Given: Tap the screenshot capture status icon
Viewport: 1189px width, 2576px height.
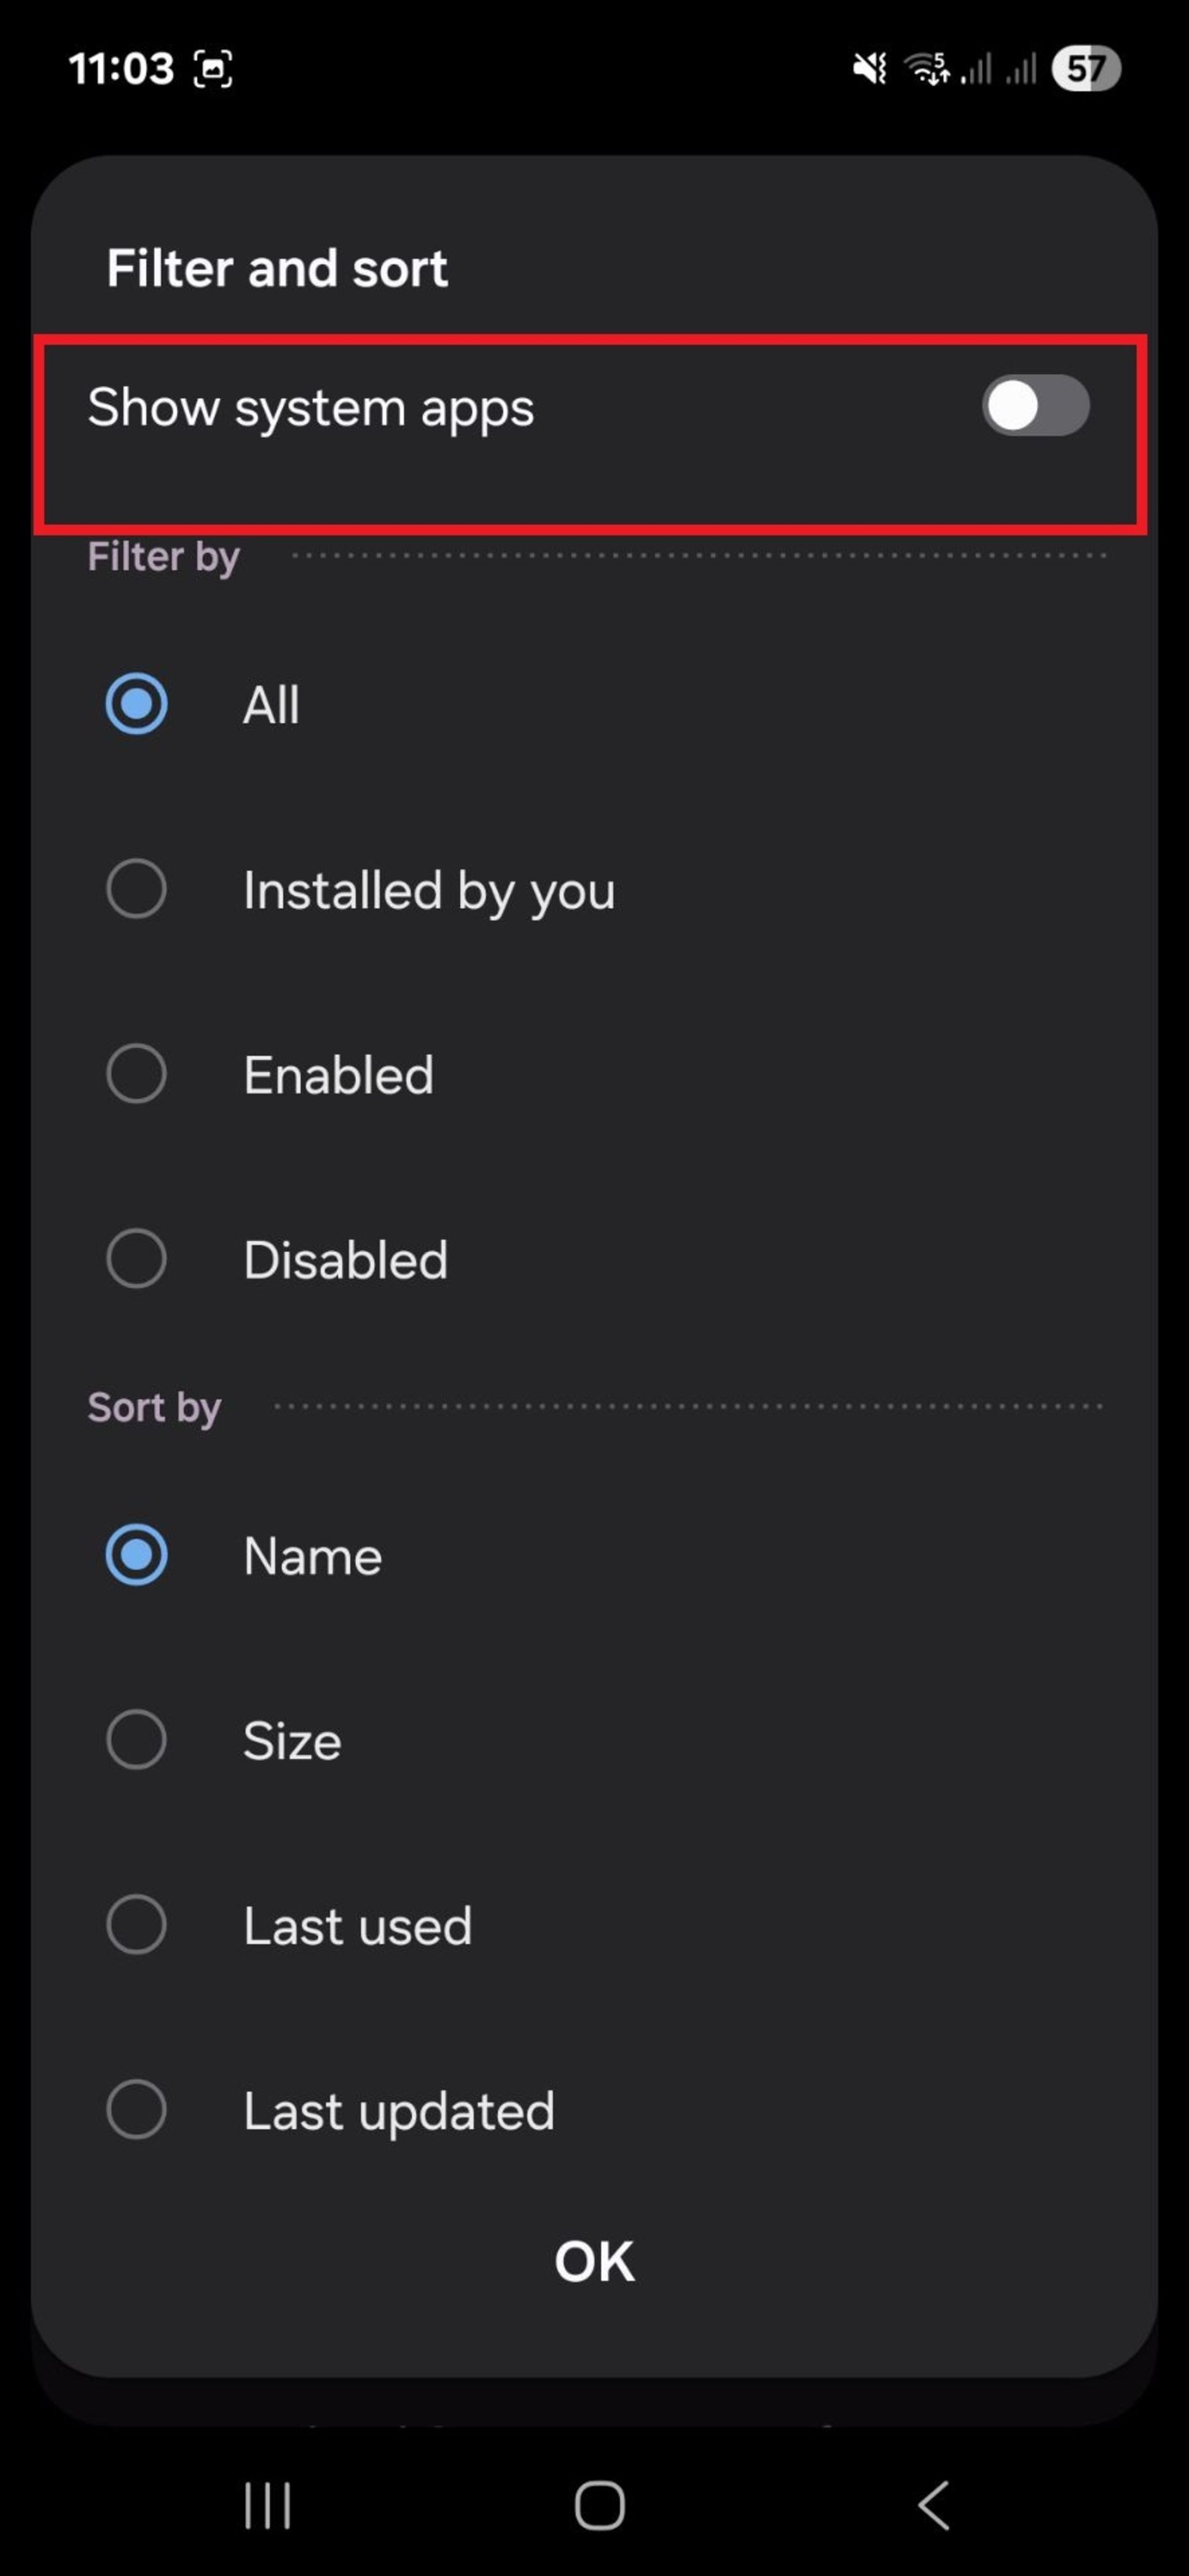Looking at the screenshot, I should pyautogui.click(x=213, y=69).
